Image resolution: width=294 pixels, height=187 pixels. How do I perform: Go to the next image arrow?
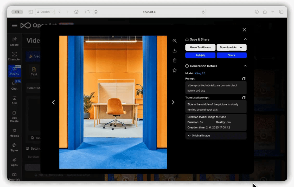[x=173, y=102]
